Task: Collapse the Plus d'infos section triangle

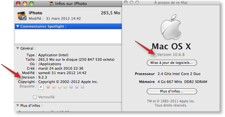Action: coord(18,106)
